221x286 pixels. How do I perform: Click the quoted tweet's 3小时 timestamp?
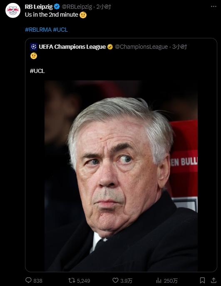tap(179, 47)
